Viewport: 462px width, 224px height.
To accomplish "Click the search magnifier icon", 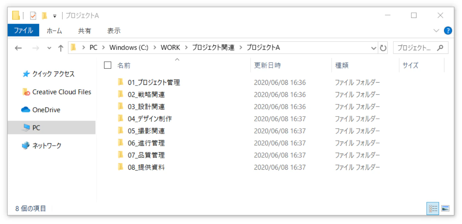I will (x=440, y=48).
